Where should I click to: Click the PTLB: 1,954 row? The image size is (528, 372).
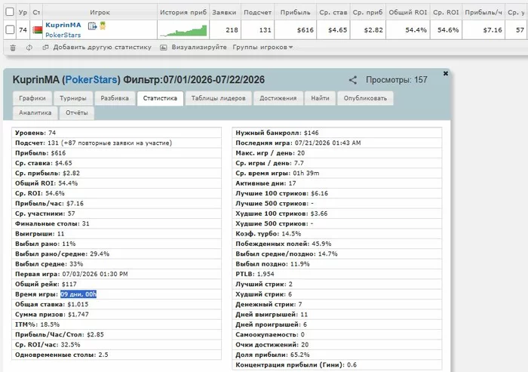(336, 274)
